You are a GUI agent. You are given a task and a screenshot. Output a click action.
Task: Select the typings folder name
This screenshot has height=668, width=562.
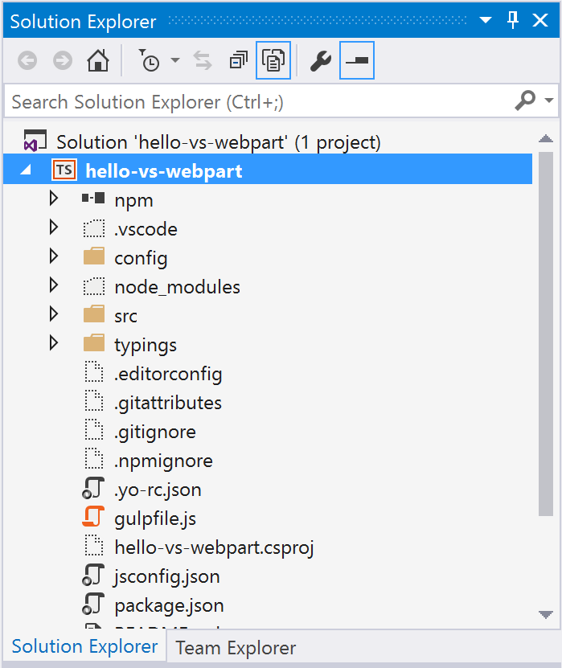(146, 346)
